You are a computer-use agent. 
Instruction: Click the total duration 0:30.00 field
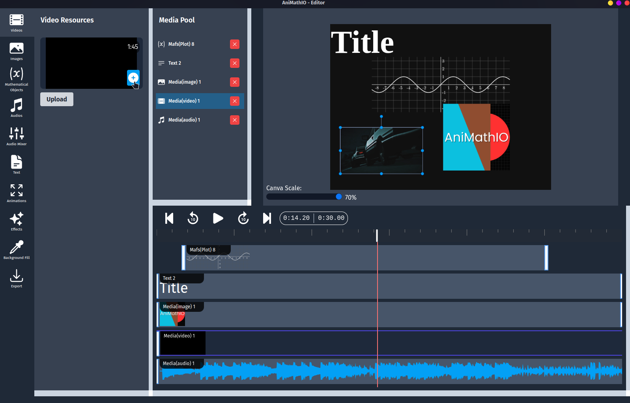(331, 218)
